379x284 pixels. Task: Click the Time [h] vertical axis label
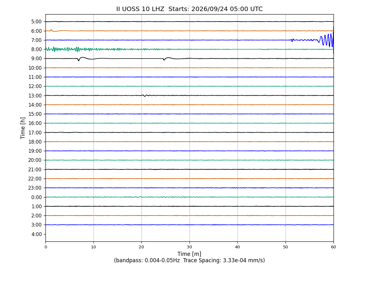[x=23, y=128]
